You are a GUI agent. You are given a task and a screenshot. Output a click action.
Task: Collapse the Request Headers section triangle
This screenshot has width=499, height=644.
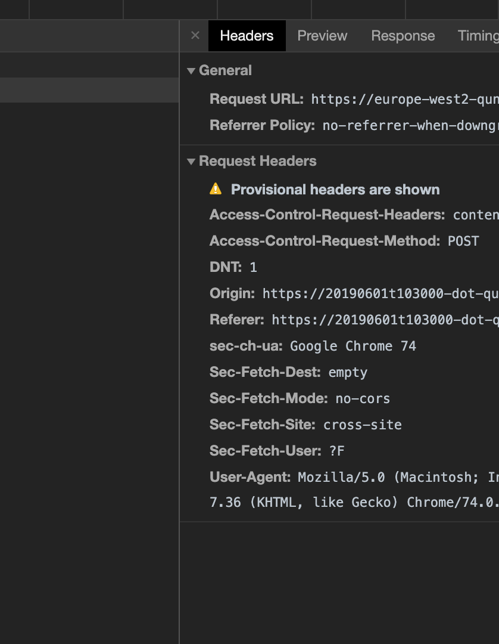pos(190,161)
